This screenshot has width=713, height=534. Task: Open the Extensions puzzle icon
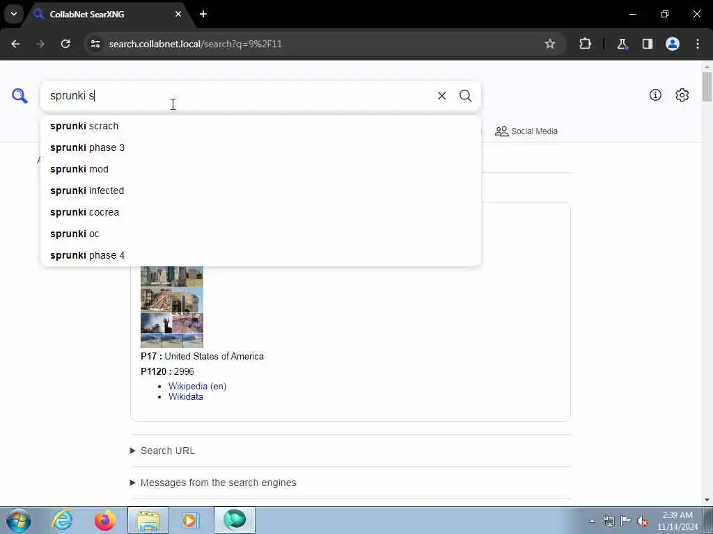click(x=585, y=44)
